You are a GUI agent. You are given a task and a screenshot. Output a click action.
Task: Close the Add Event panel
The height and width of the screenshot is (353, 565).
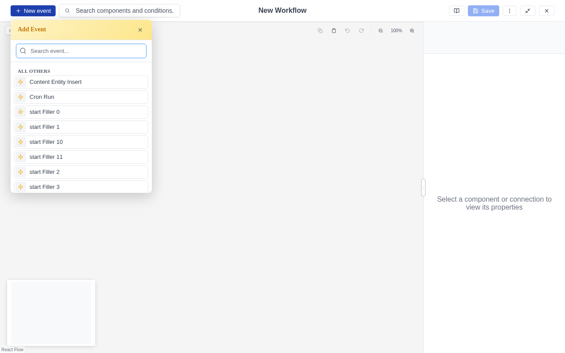(x=140, y=30)
